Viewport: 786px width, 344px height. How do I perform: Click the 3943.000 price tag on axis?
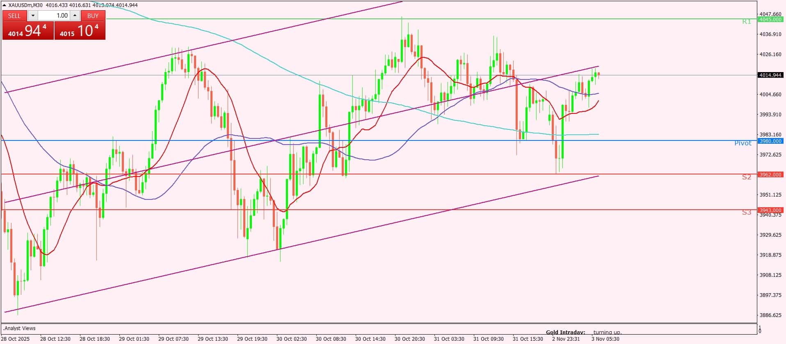pos(770,210)
